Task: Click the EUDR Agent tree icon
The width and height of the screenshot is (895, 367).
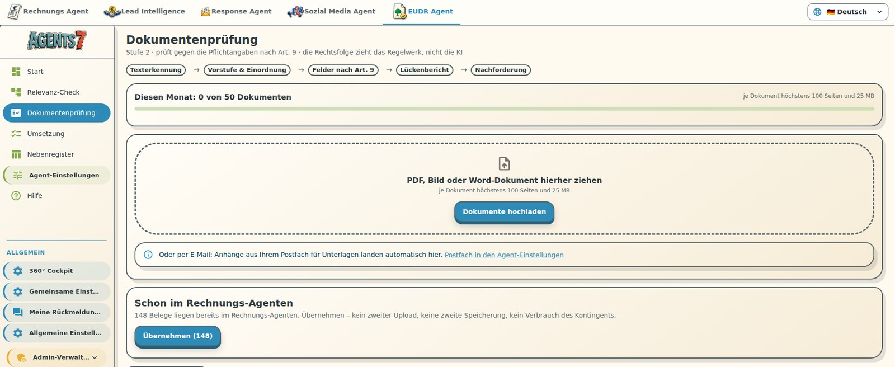Action: coord(399,12)
